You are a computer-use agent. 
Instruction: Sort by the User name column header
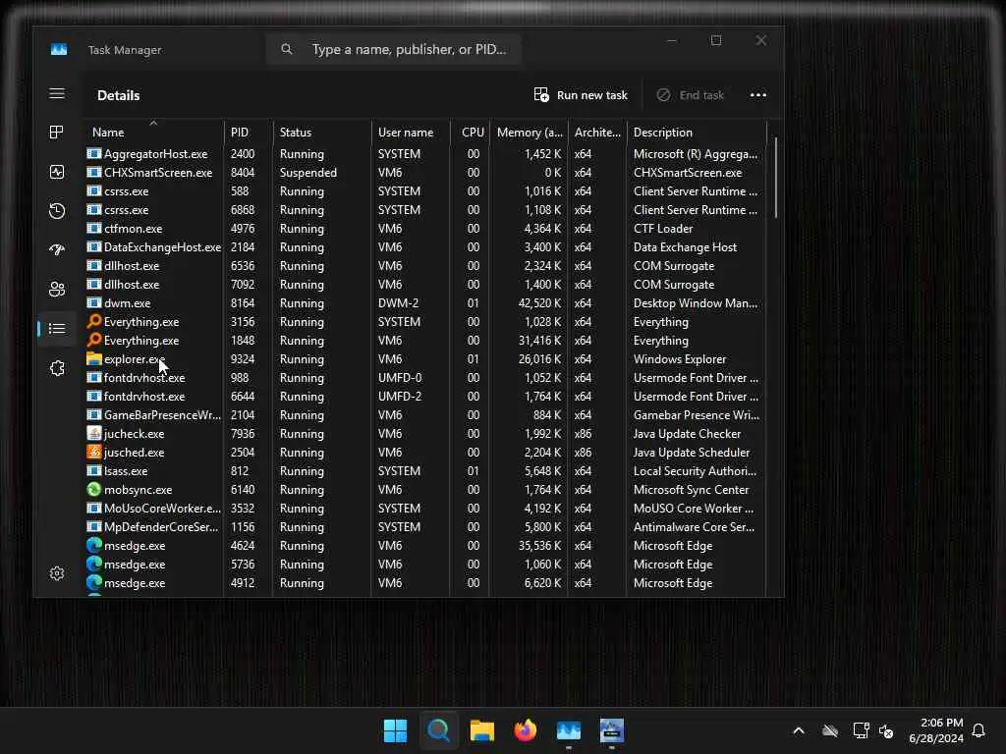click(411, 133)
